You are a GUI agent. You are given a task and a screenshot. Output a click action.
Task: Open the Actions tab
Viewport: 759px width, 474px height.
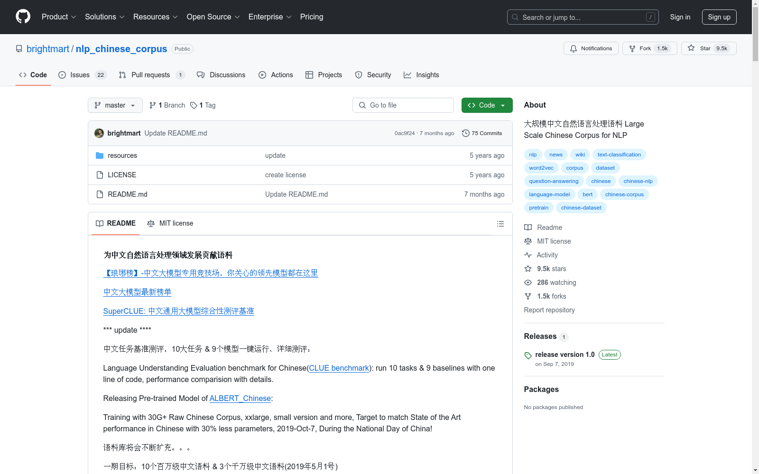(x=276, y=75)
